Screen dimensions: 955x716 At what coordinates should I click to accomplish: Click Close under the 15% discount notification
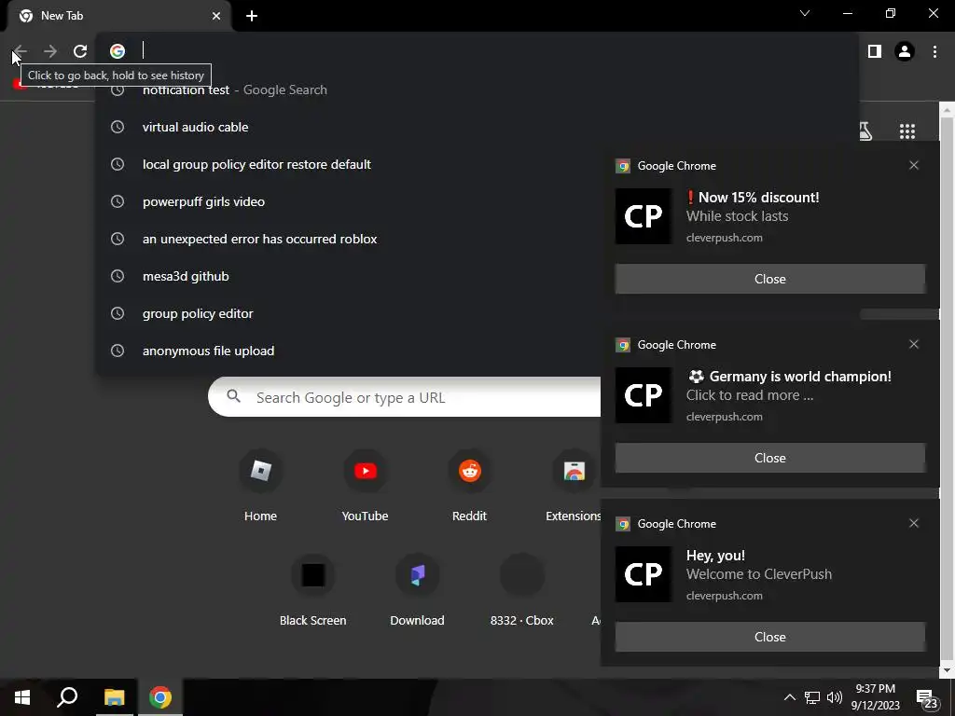coord(769,279)
